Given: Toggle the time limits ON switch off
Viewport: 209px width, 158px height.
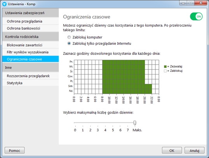Looking at the screenshot, I should (196, 17).
